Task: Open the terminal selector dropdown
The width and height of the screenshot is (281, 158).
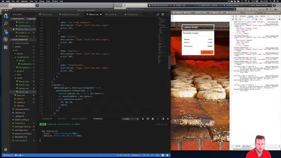Action: pos(130,119)
